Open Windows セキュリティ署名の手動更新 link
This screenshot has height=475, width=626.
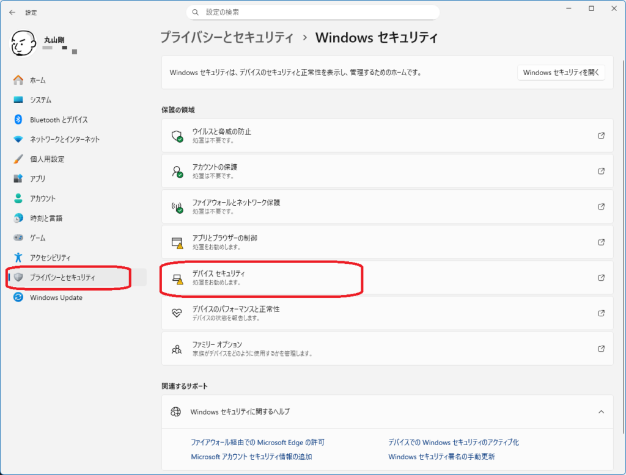coord(441,457)
